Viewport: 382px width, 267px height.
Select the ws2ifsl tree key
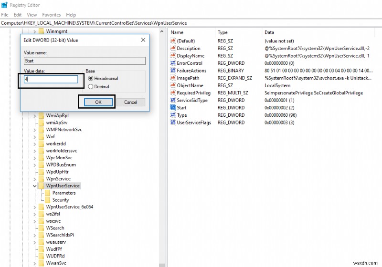pos(53,214)
